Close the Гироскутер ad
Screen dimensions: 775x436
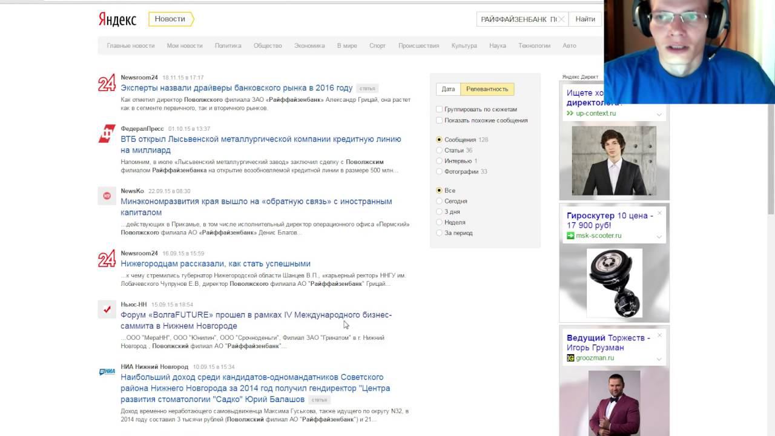click(x=659, y=213)
